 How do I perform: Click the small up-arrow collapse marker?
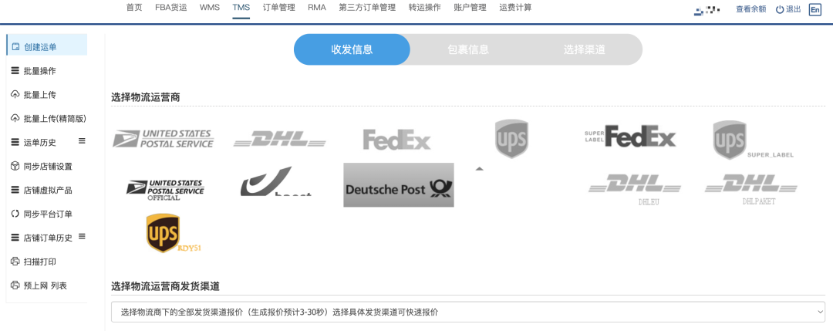pos(479,169)
